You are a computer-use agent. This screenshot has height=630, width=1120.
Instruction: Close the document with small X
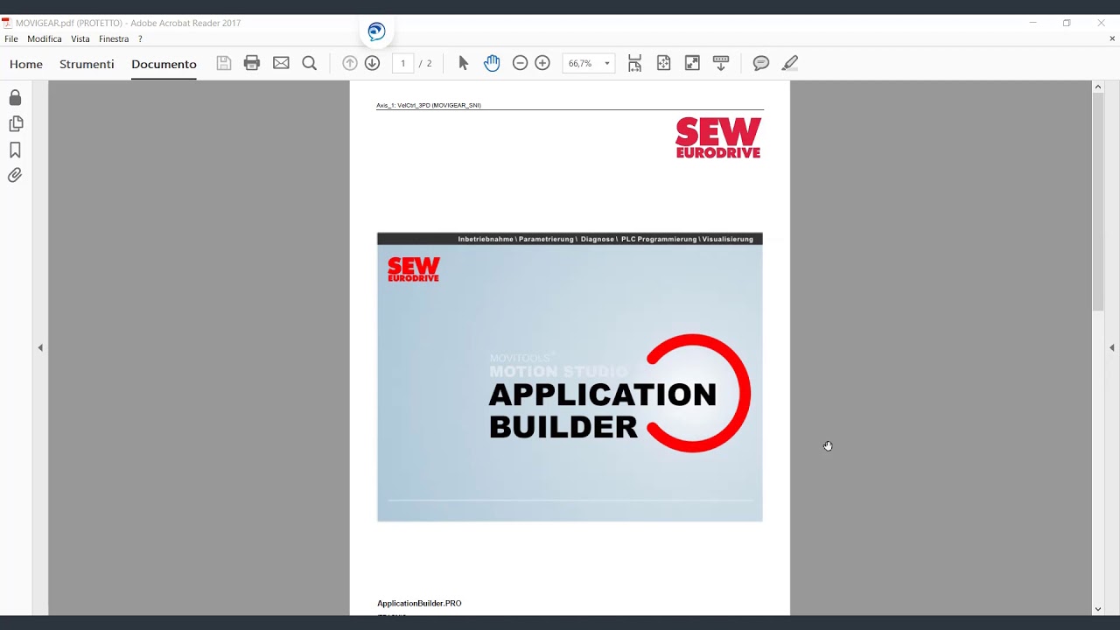[1112, 38]
